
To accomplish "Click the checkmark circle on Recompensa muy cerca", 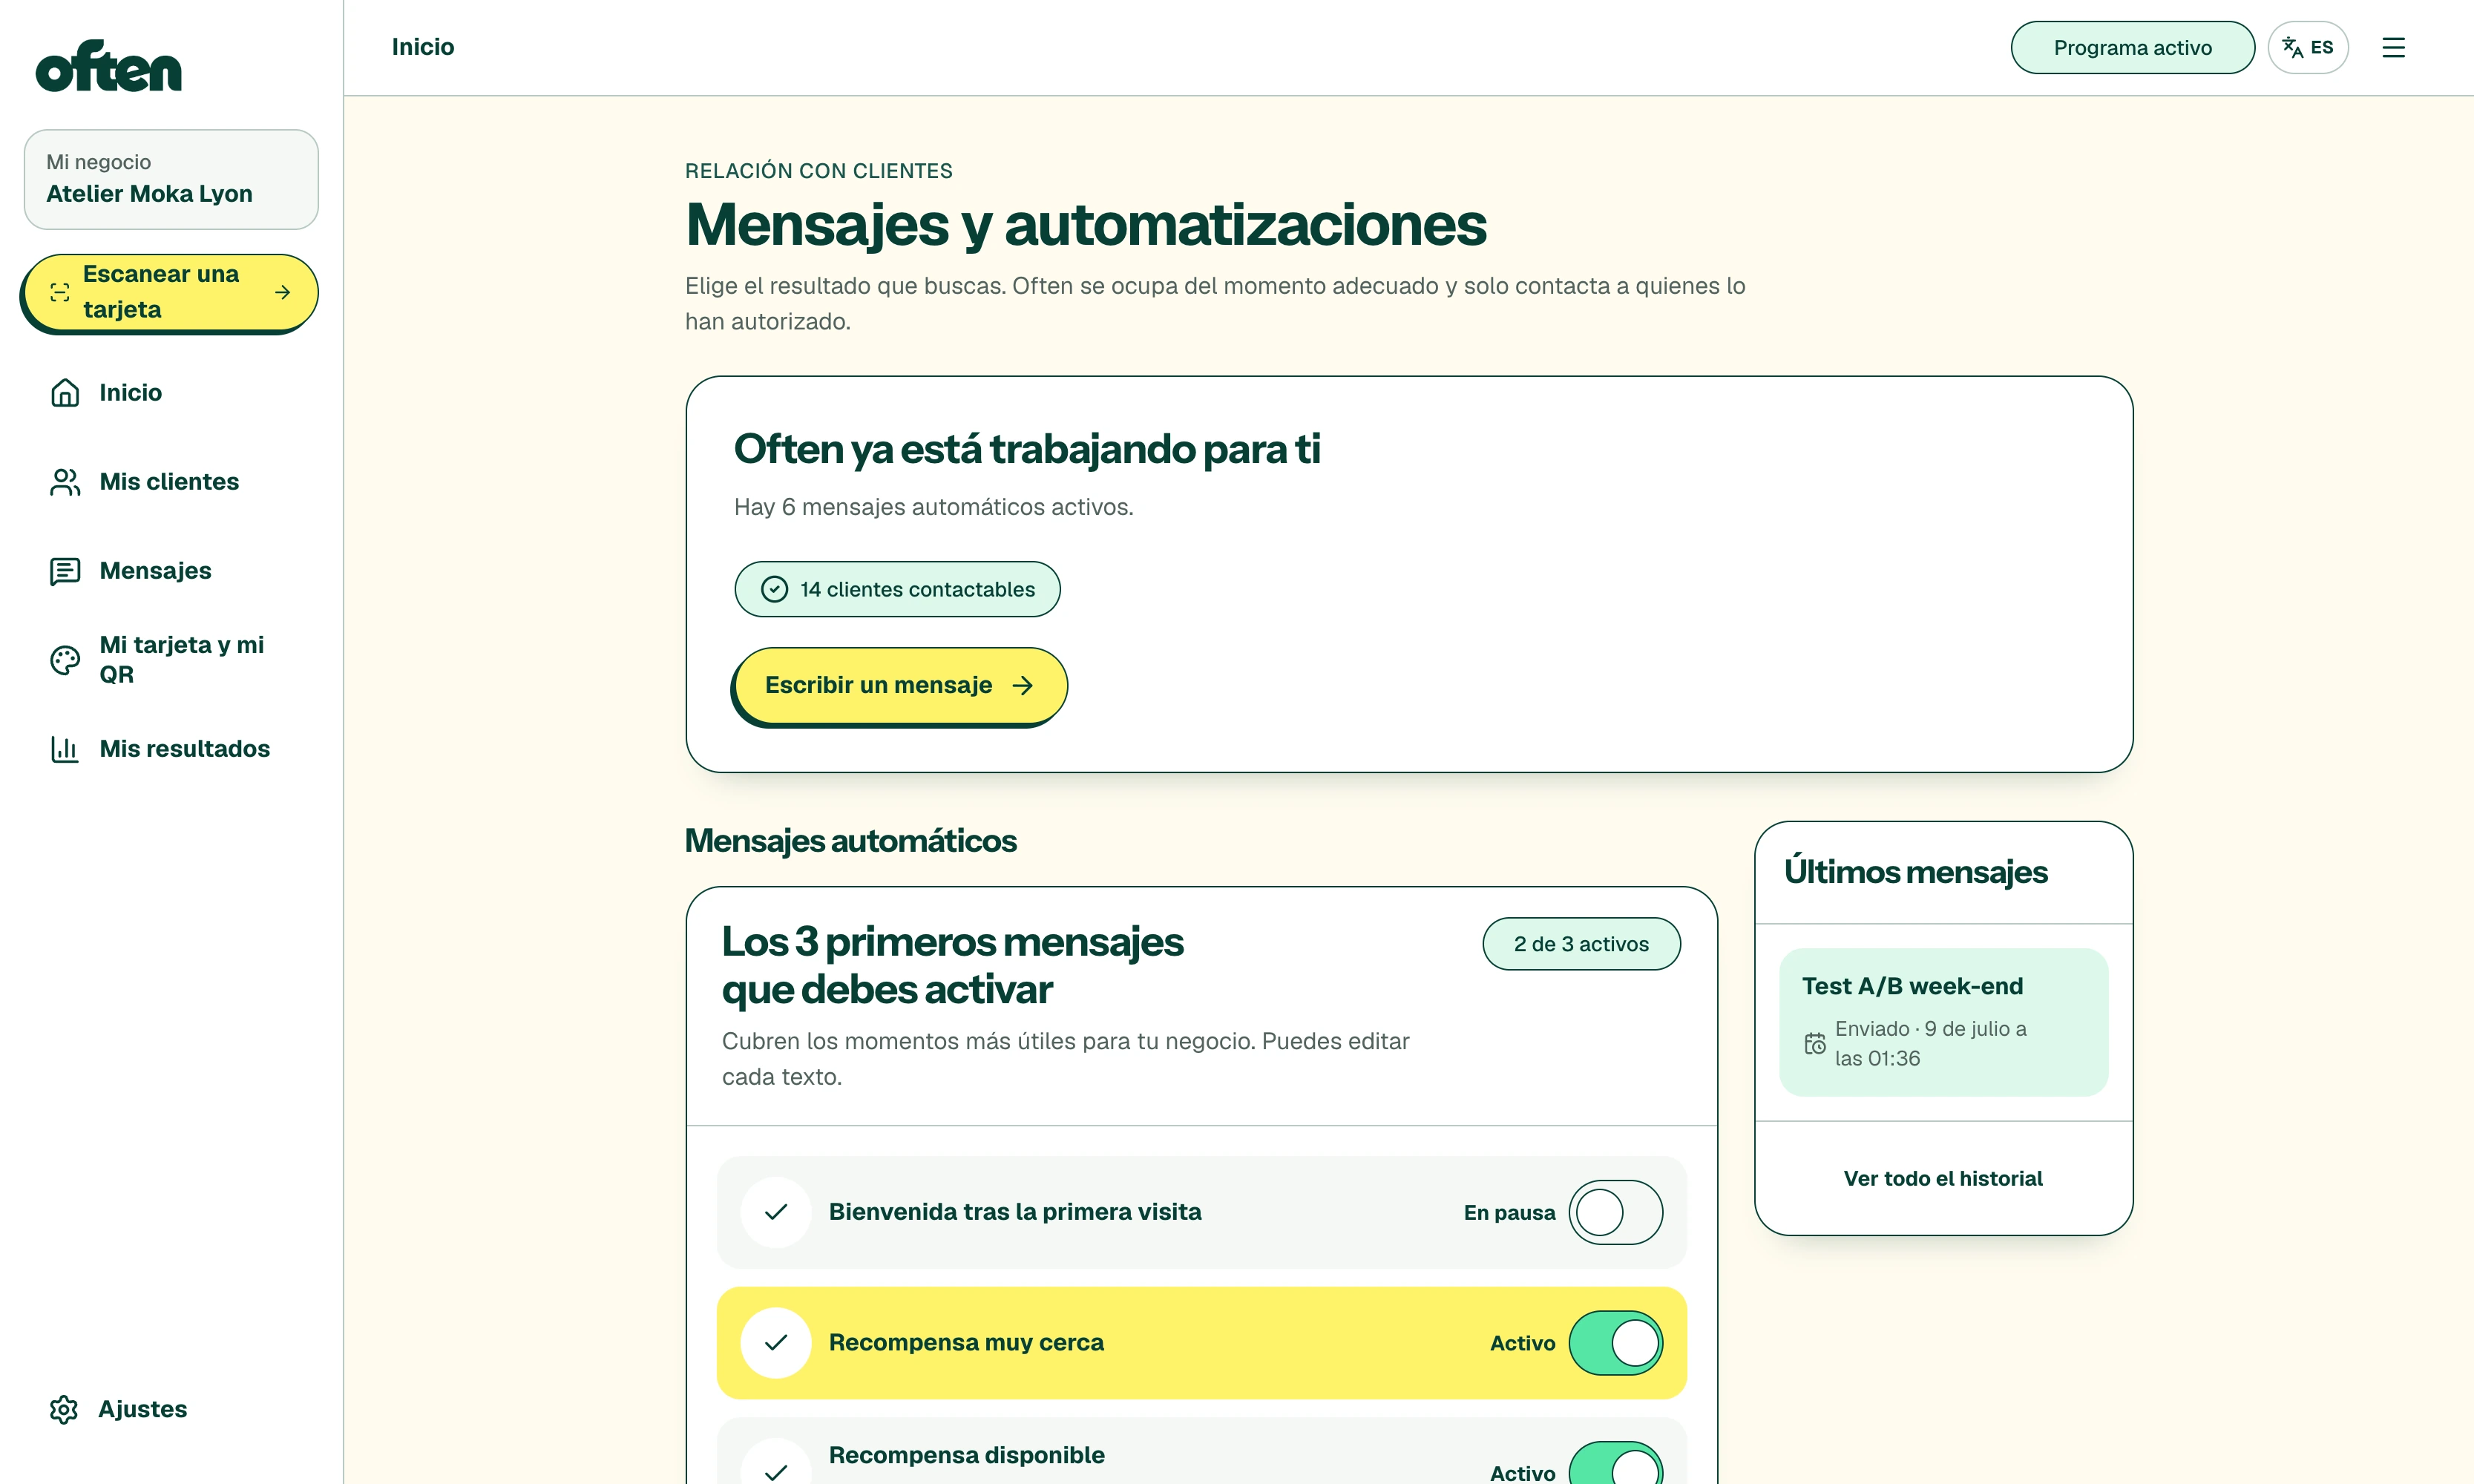I will coord(776,1342).
